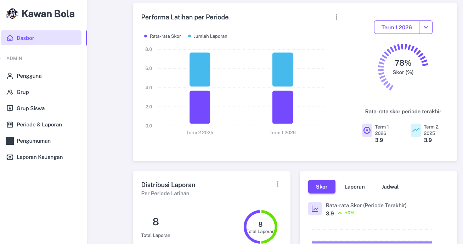Open Distribusi Laporan three-dot options menu

click(277, 184)
